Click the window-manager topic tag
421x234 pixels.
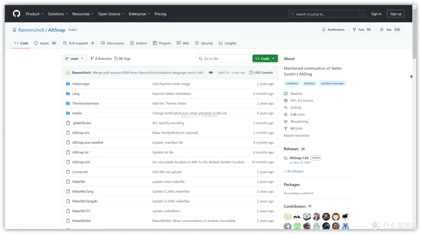tap(333, 83)
